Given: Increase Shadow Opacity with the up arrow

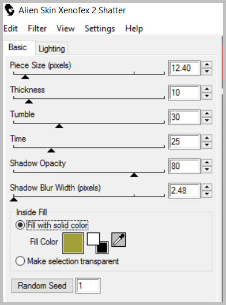Looking at the screenshot, I should click(207, 163).
